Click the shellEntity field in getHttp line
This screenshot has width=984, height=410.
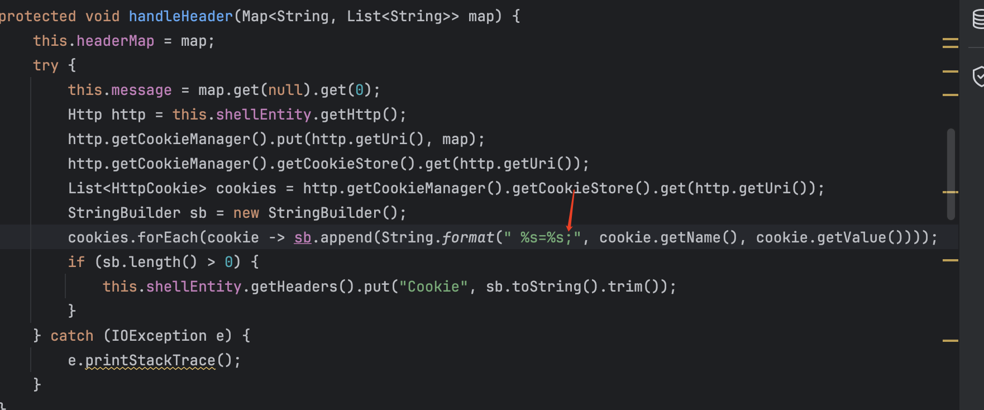click(x=263, y=115)
